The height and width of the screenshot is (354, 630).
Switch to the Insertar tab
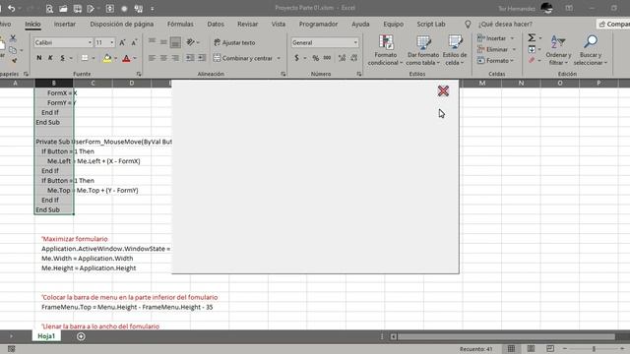65,24
